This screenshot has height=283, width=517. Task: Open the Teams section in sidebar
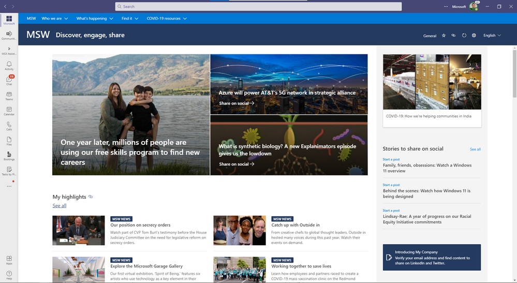[x=9, y=96]
